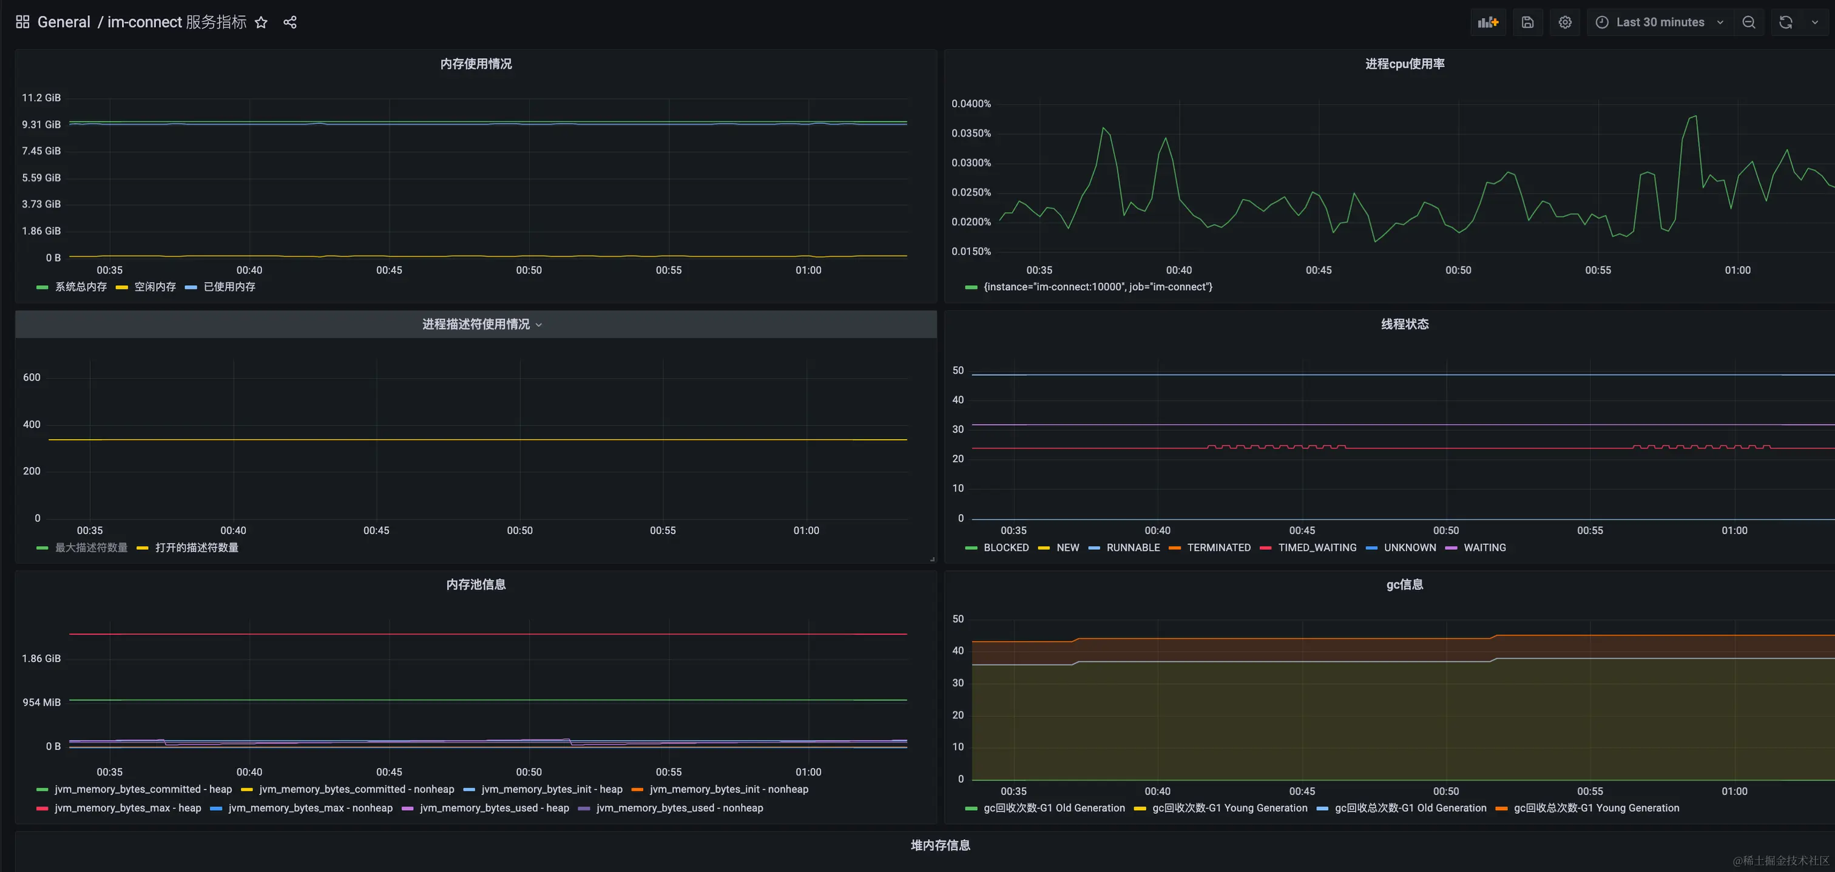Toggle the RUNNABLE series in legend
The width and height of the screenshot is (1835, 872).
1133,548
